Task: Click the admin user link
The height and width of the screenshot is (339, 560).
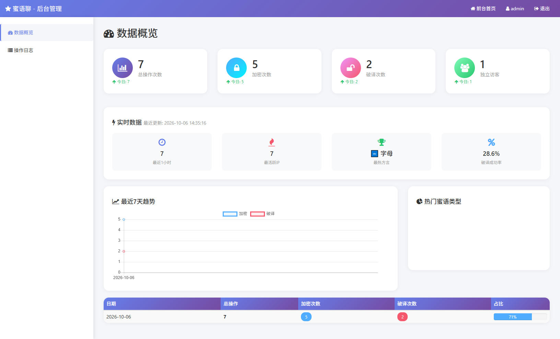Action: (x=515, y=9)
